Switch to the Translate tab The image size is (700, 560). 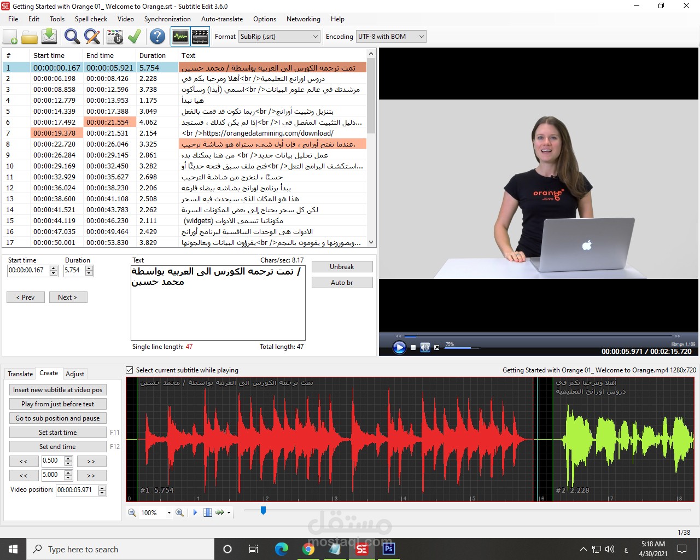tap(20, 374)
